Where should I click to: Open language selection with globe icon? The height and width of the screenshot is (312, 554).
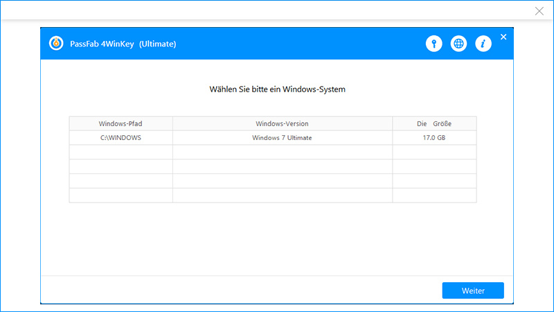[458, 44]
